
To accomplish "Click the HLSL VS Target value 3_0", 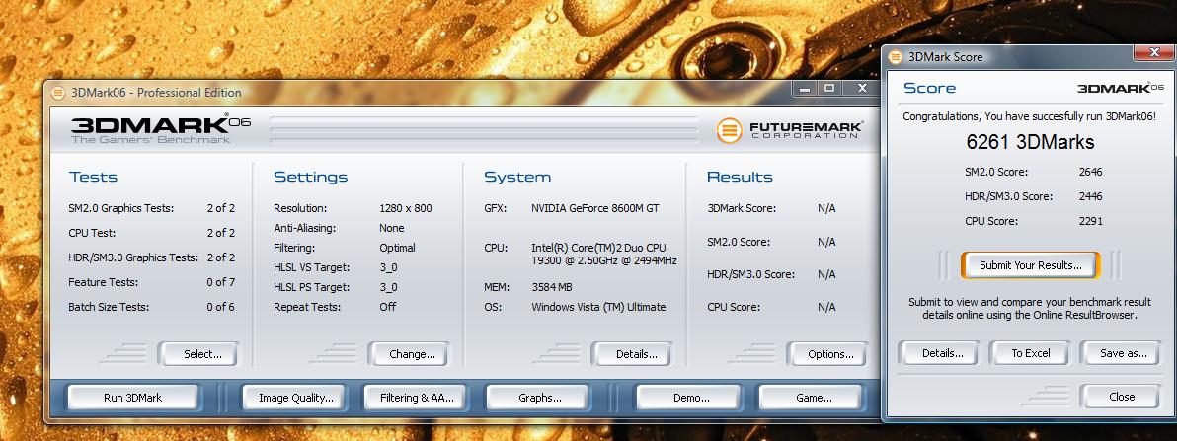I will (388, 267).
